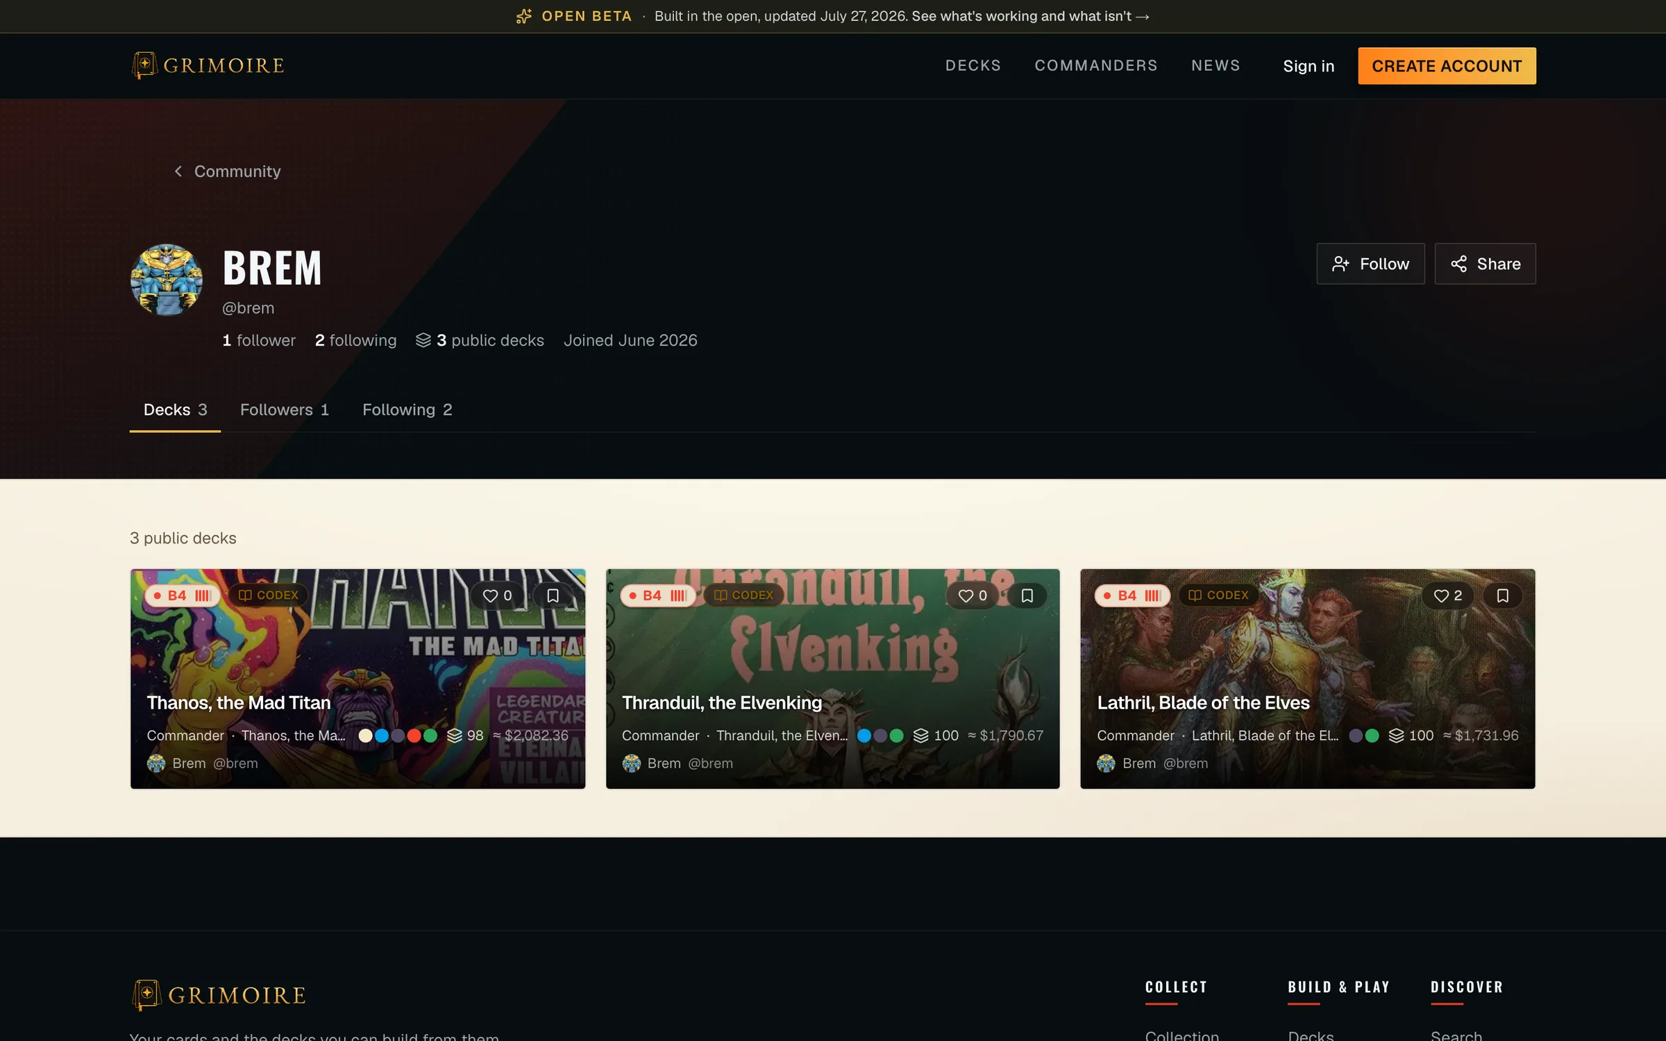Open the News navigation menu item
Image resolution: width=1666 pixels, height=1041 pixels.
point(1215,65)
